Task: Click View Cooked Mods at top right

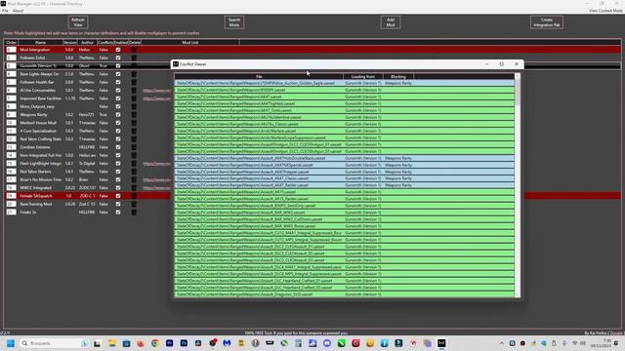Action: pyautogui.click(x=605, y=11)
